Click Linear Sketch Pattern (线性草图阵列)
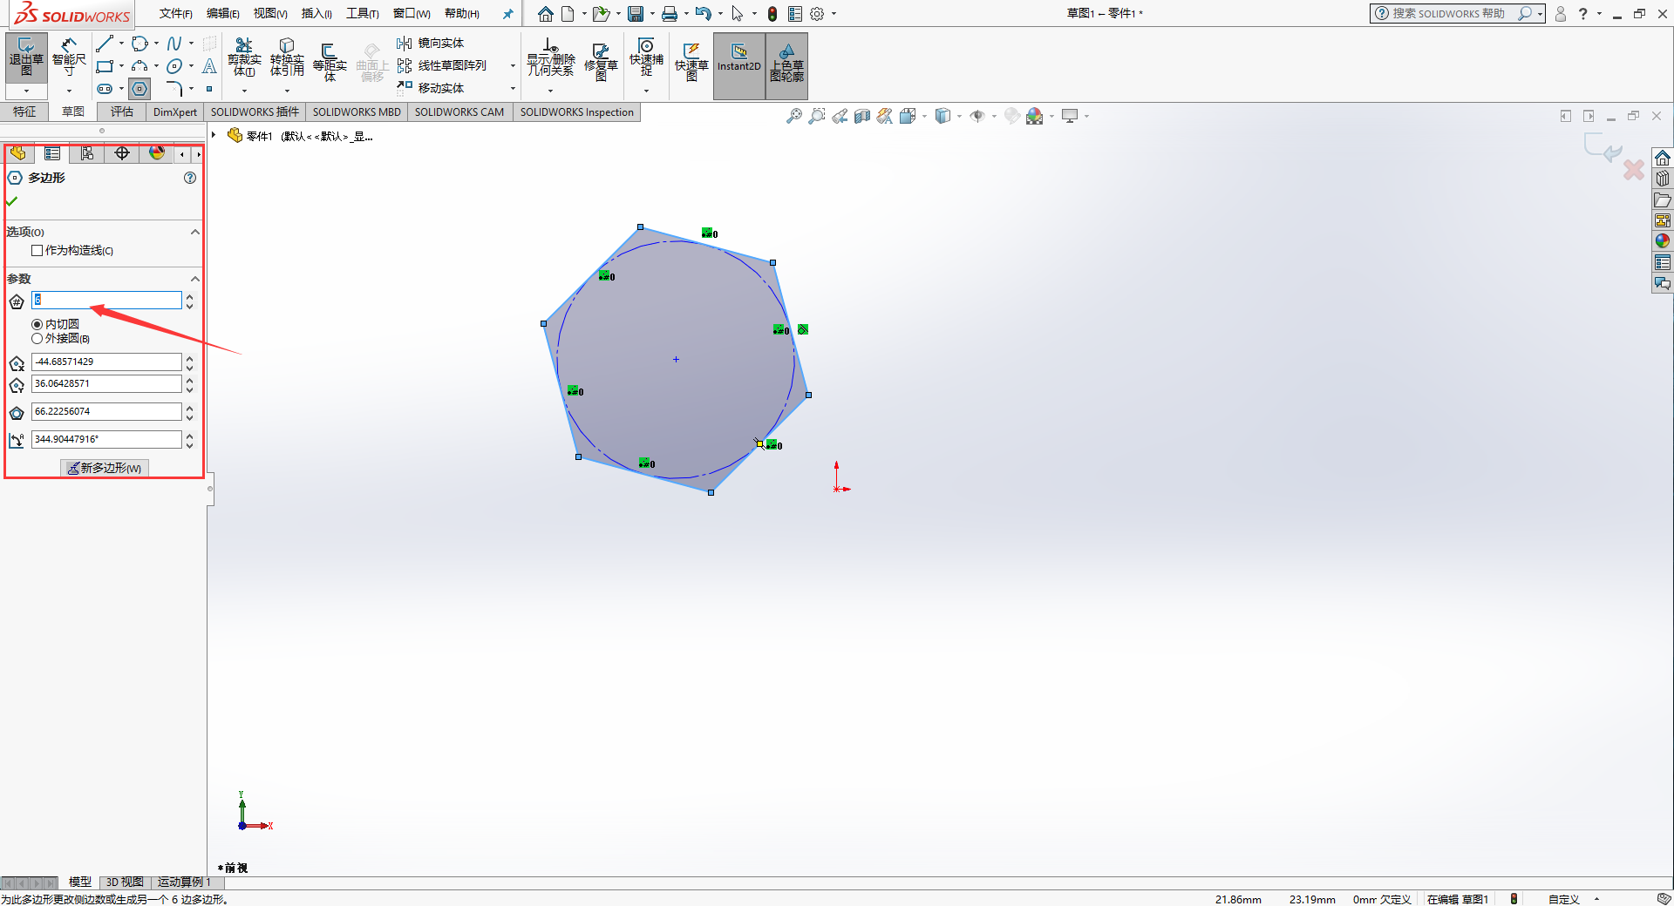Viewport: 1674px width, 906px height. tap(442, 65)
